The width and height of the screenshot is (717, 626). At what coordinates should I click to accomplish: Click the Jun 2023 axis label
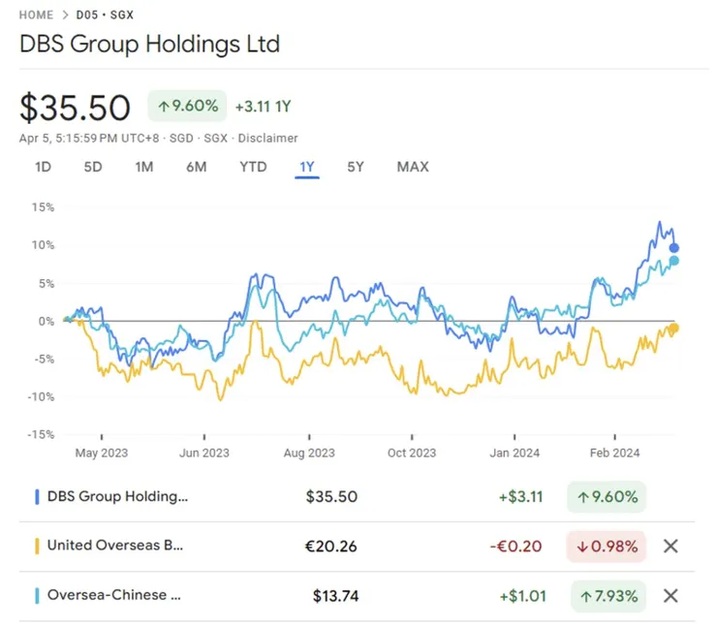pyautogui.click(x=203, y=453)
